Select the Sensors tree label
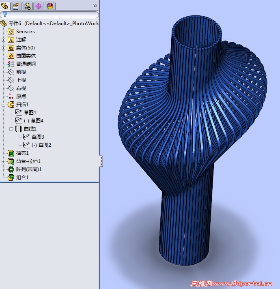Viewport: 280px width, 289px height. 26,32
